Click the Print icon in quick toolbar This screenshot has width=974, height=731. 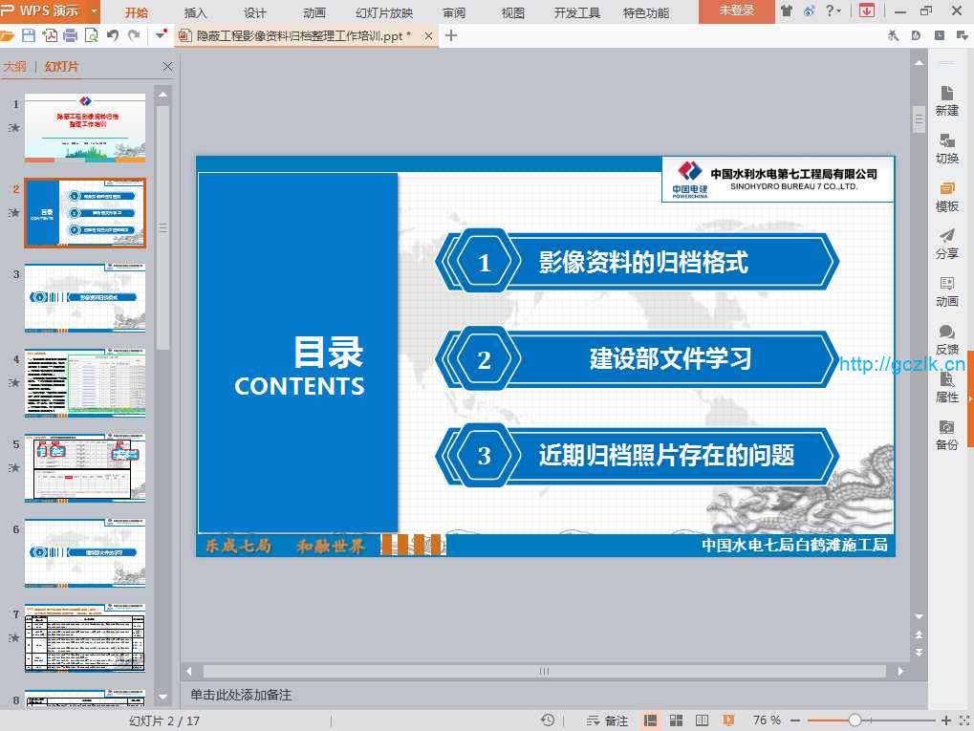71,35
